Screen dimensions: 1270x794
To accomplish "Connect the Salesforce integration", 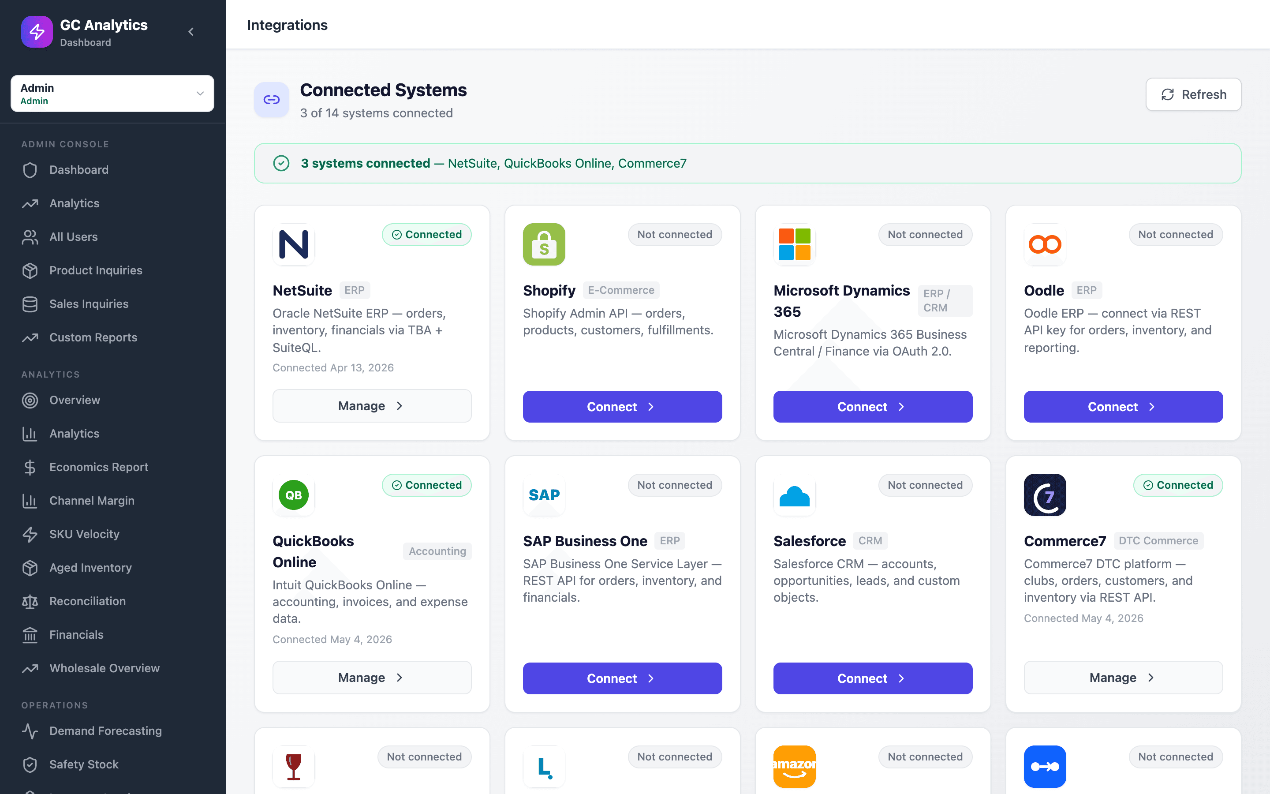I will [872, 678].
